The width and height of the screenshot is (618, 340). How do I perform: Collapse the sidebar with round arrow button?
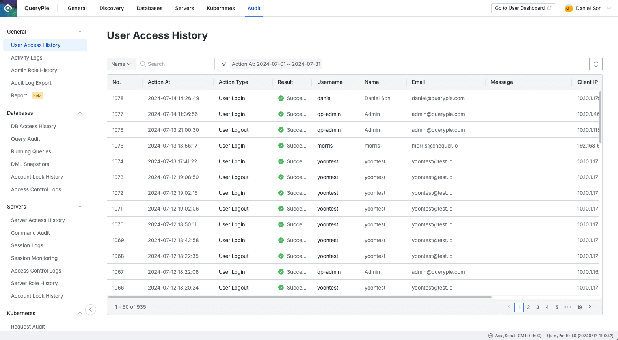(91, 310)
